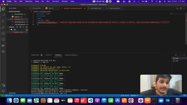Open the errors and warnings count in the status bar

click(x=9, y=95)
